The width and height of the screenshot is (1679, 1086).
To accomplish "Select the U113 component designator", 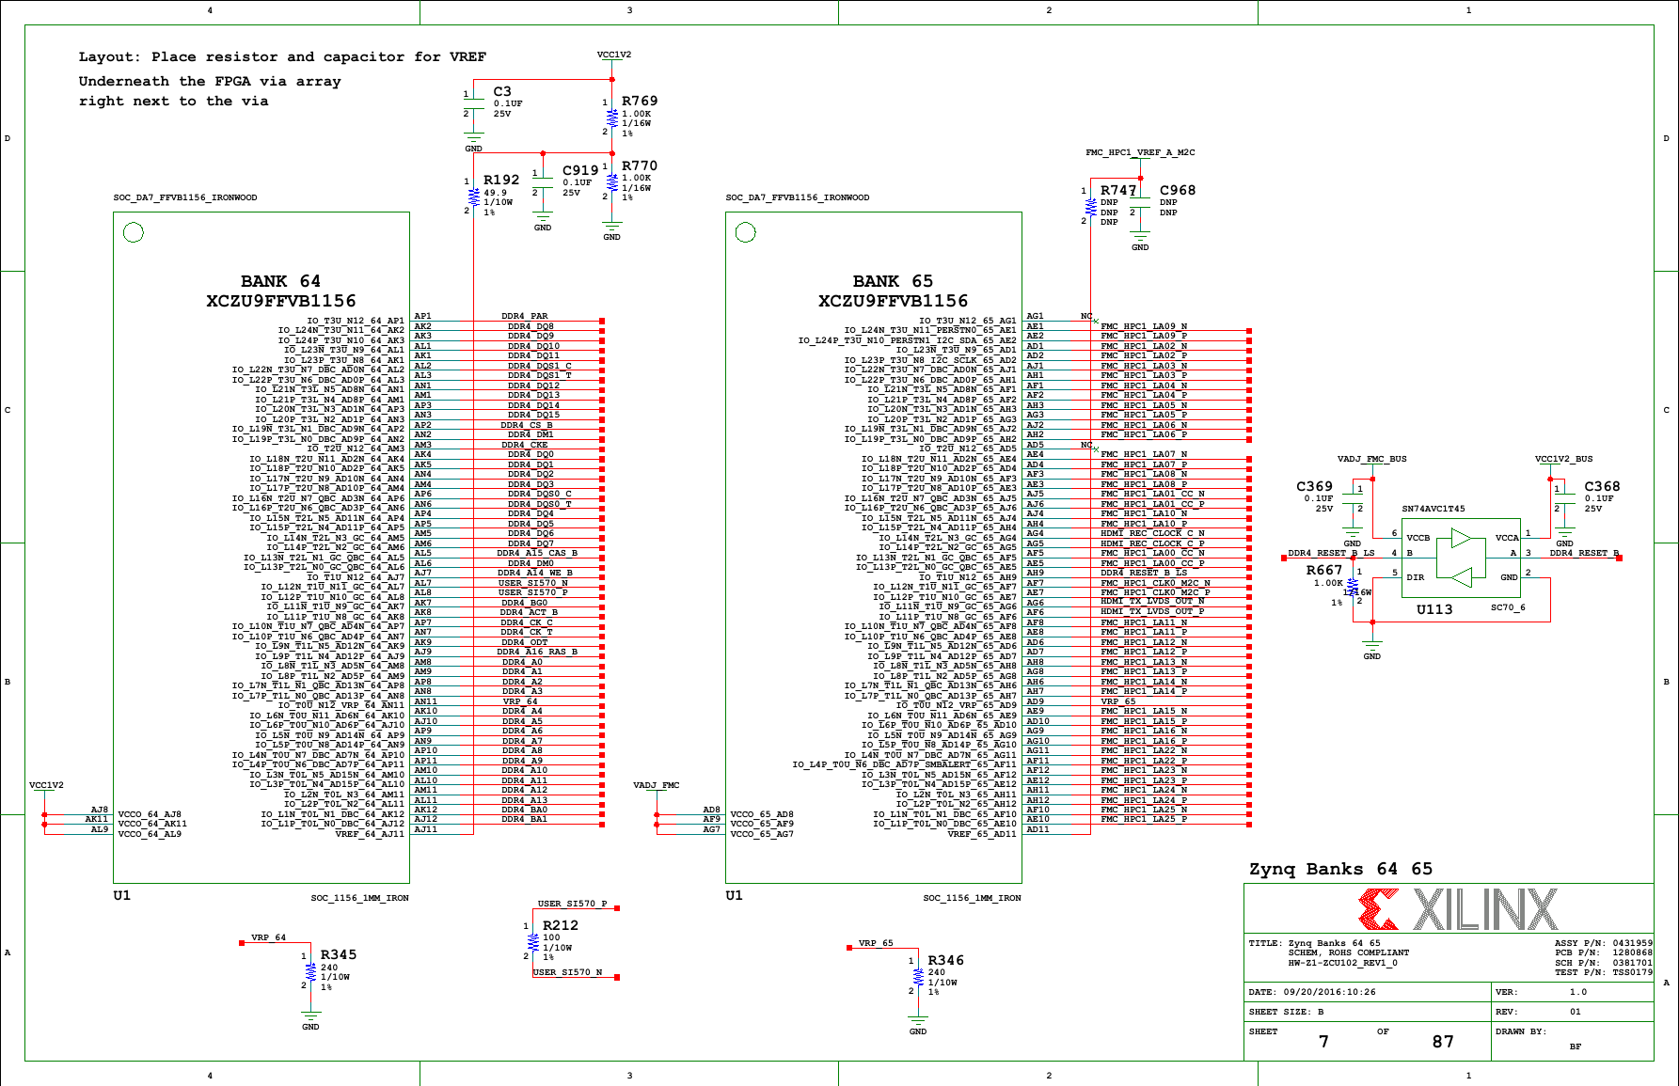I will [x=1434, y=610].
